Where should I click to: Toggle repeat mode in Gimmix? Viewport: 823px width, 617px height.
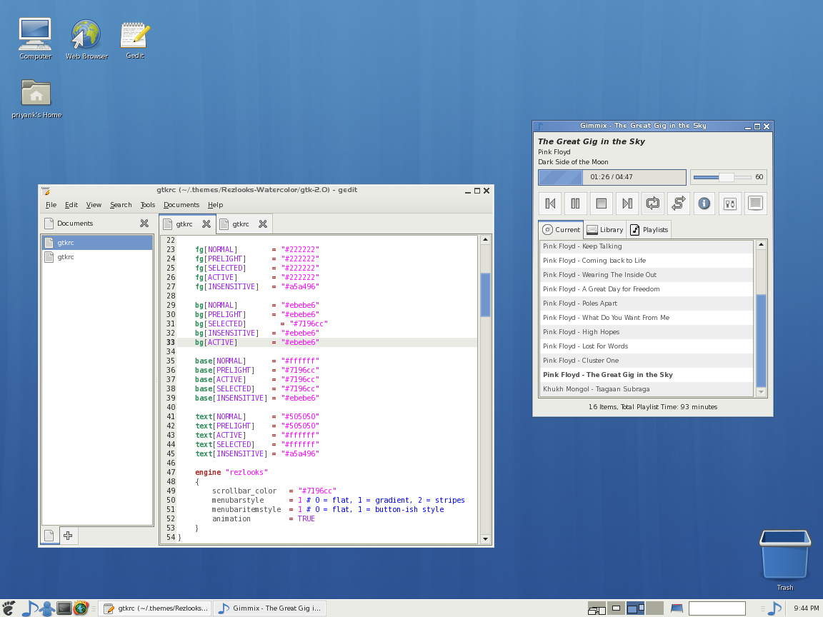coord(652,204)
